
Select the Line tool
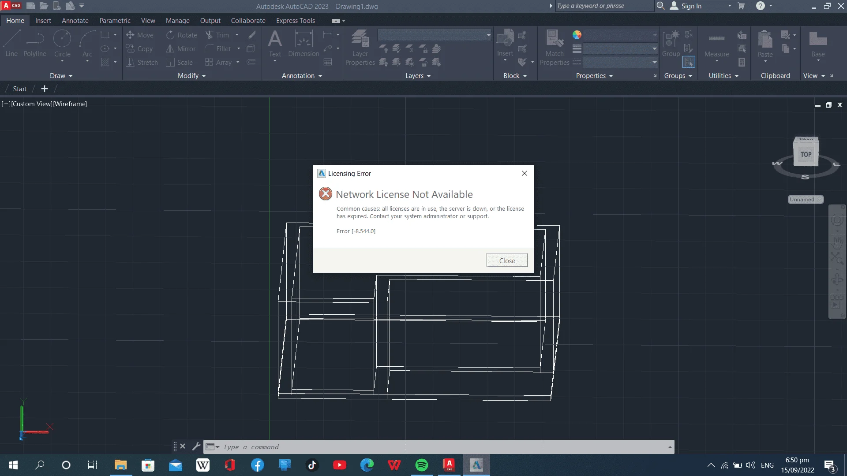click(11, 44)
